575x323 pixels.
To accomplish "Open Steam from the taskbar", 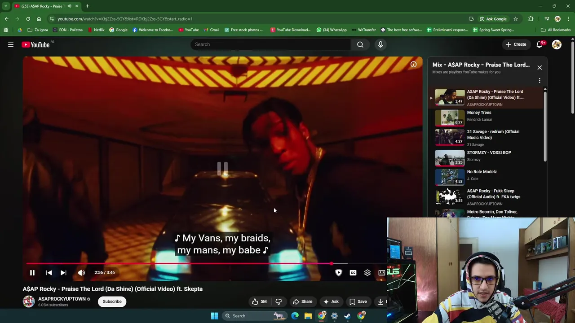I will (347, 316).
